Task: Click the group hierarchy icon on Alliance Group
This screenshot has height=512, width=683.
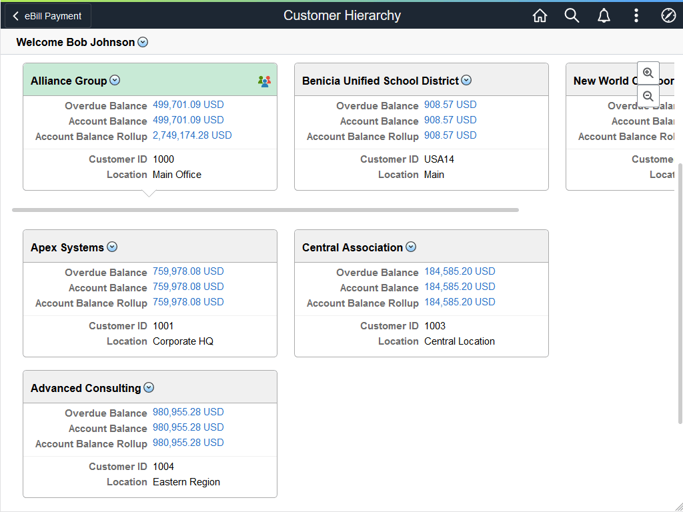Action: [x=264, y=80]
